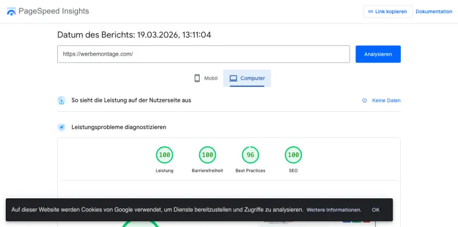Click the Link kopieren button
The height and width of the screenshot is (227, 458).
tap(388, 11)
